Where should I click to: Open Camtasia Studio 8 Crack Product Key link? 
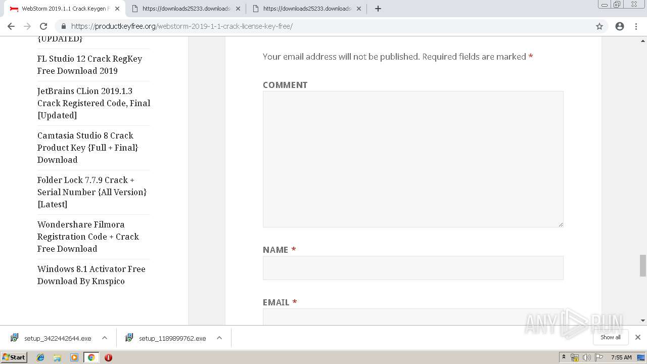tap(87, 148)
